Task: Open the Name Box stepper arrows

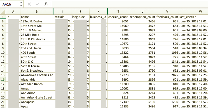Action: click(21, 4)
